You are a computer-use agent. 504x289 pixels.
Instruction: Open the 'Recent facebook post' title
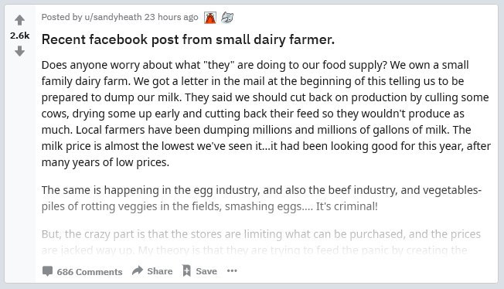coord(188,39)
